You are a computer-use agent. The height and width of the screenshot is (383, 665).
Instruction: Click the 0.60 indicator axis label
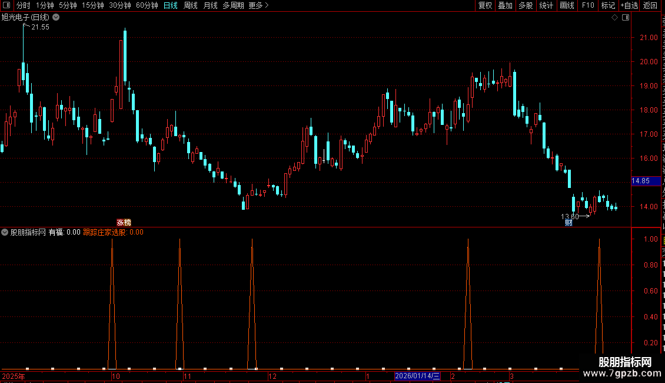651,291
